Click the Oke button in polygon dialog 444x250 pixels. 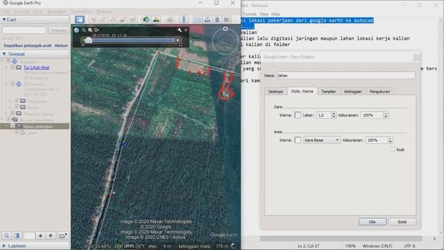(x=373, y=222)
